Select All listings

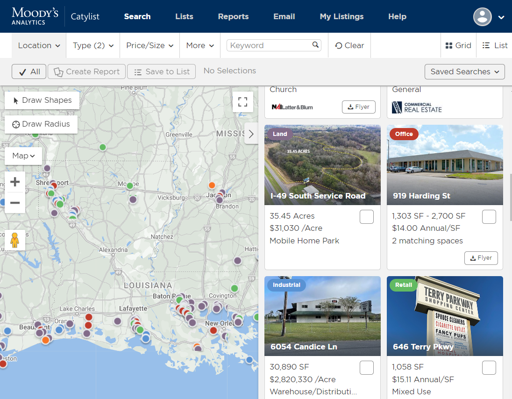29,71
